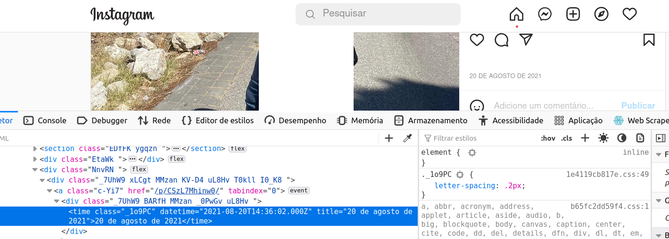The width and height of the screenshot is (669, 239).
Task: Click the 20 DE AGOSTO DE 2021 date link
Action: coord(505,76)
